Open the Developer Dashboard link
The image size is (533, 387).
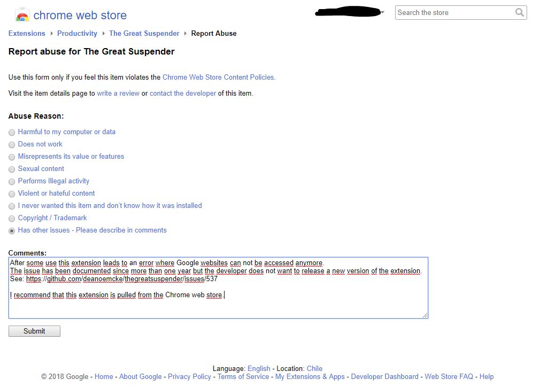pos(385,376)
